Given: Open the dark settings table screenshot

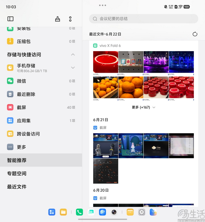Looking at the screenshot, I should click(x=106, y=171).
